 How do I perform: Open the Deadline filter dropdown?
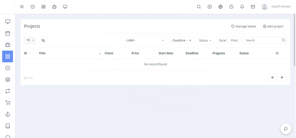coord(181,40)
